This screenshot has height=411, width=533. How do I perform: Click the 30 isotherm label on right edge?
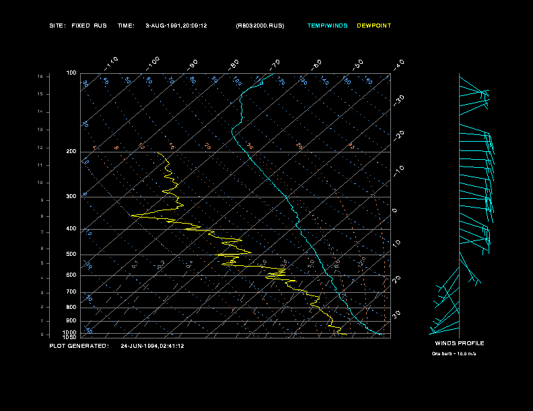[x=396, y=315]
